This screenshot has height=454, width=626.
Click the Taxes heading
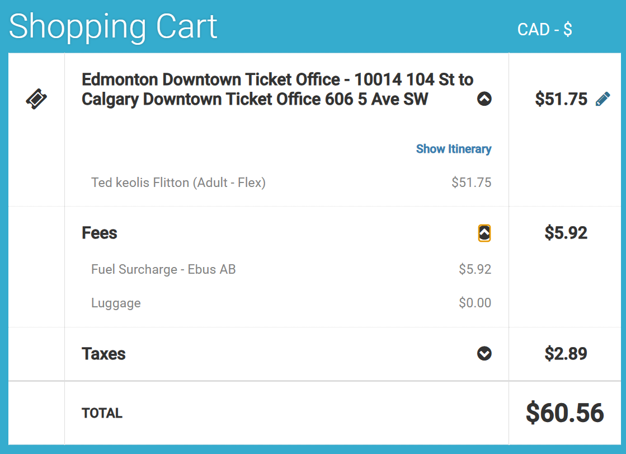tap(103, 354)
